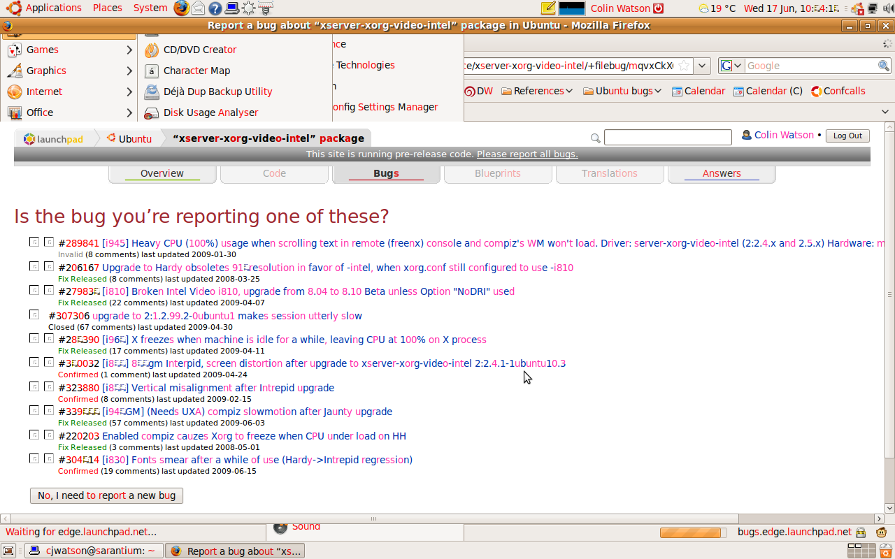
Task: Switch to the Answers tab
Action: tap(721, 173)
